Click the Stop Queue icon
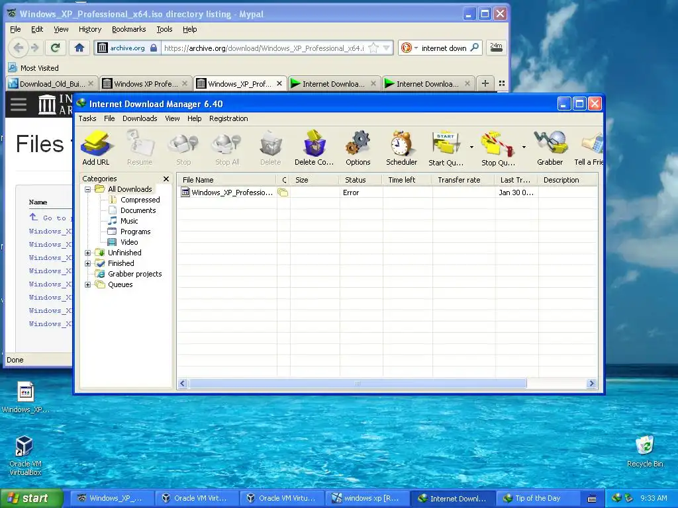This screenshot has width=678, height=508. 498,149
